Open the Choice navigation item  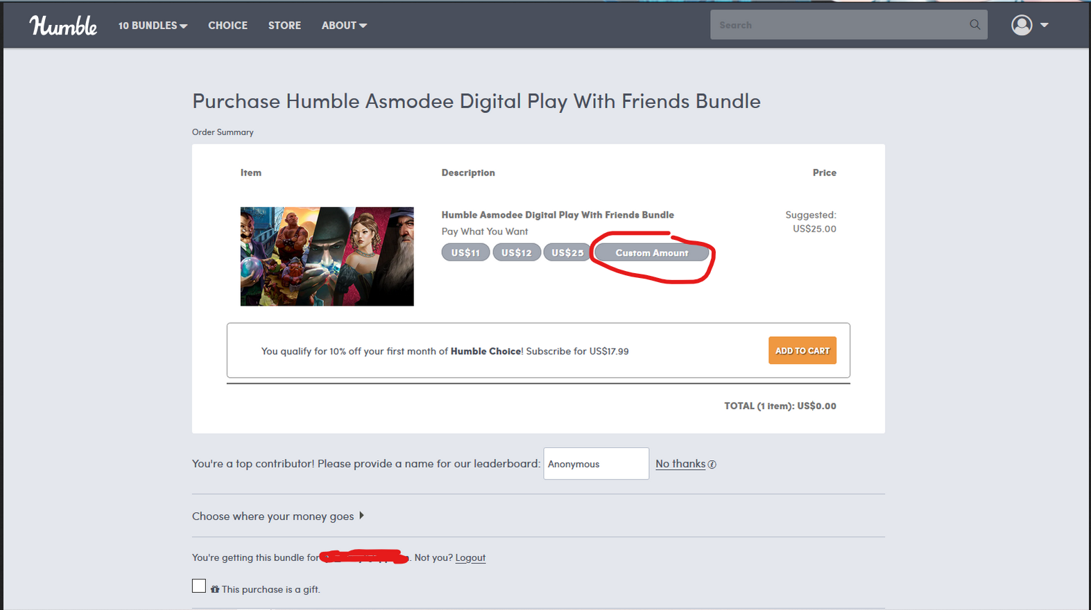point(227,26)
